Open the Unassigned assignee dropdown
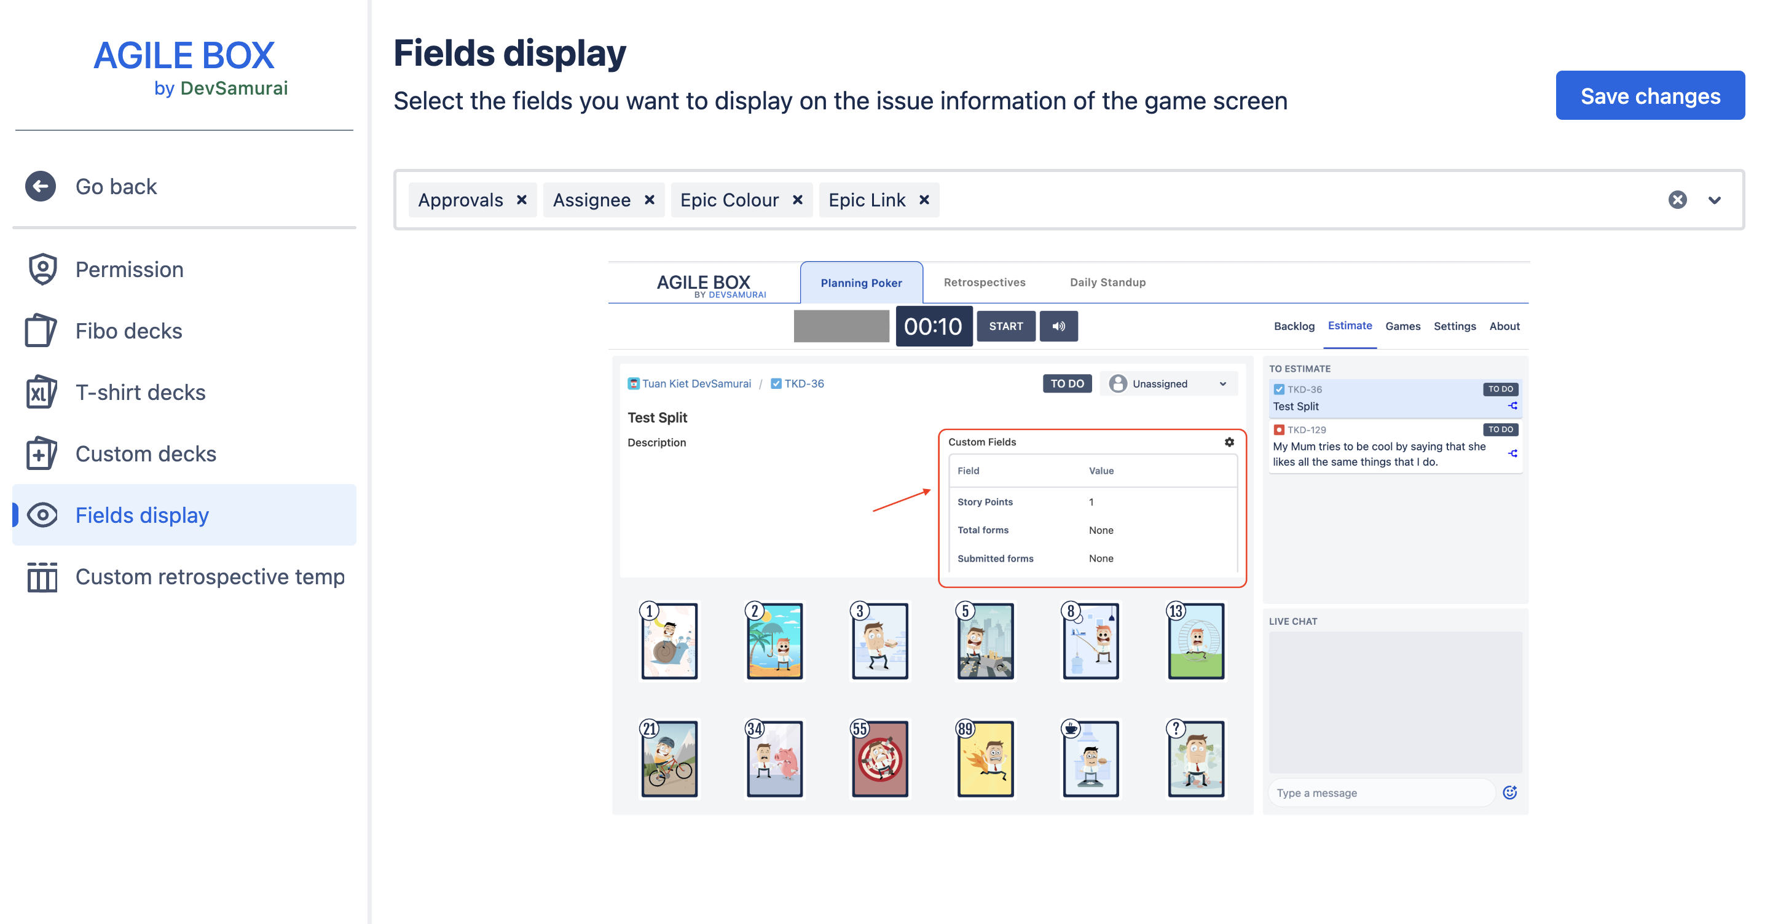This screenshot has height=924, width=1770. pyautogui.click(x=1168, y=383)
